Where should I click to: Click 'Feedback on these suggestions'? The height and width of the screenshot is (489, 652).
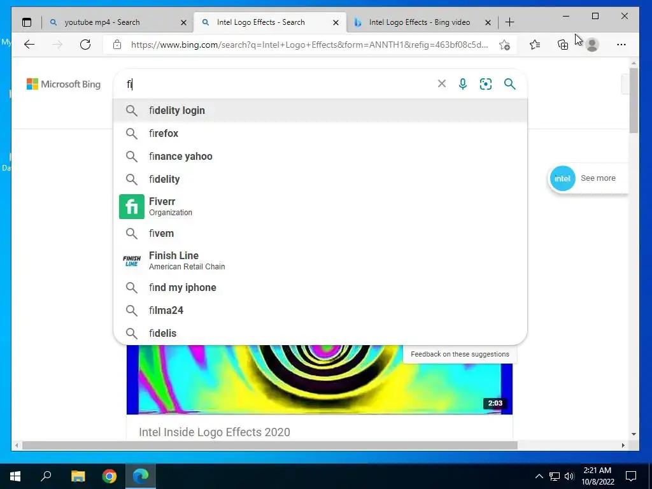click(x=460, y=354)
